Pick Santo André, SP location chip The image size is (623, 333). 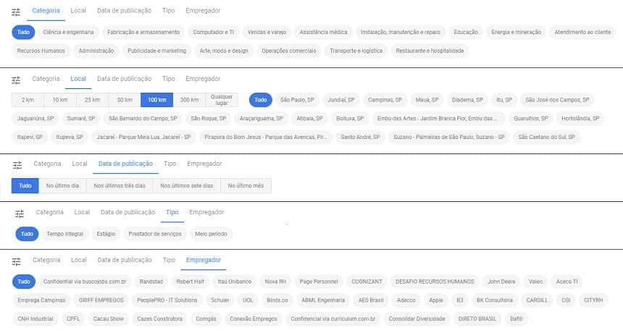360,137
